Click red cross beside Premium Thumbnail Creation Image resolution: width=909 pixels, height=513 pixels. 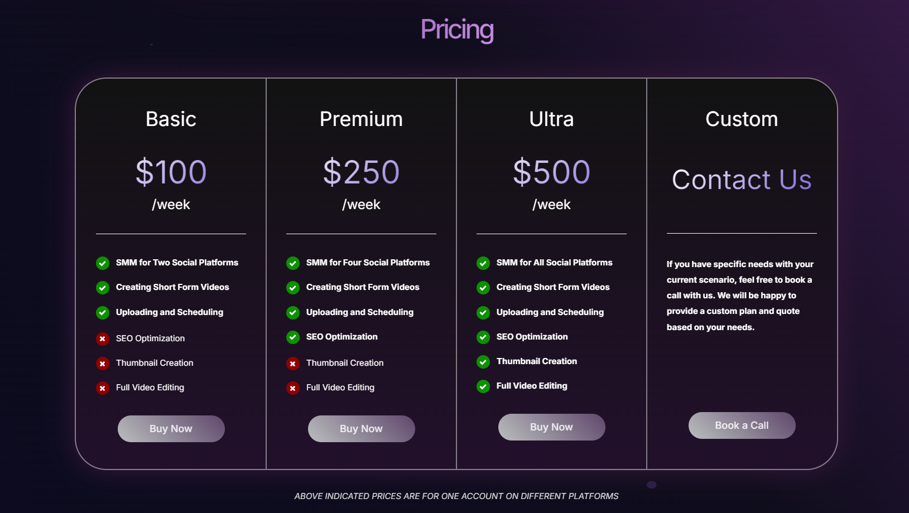click(x=293, y=364)
